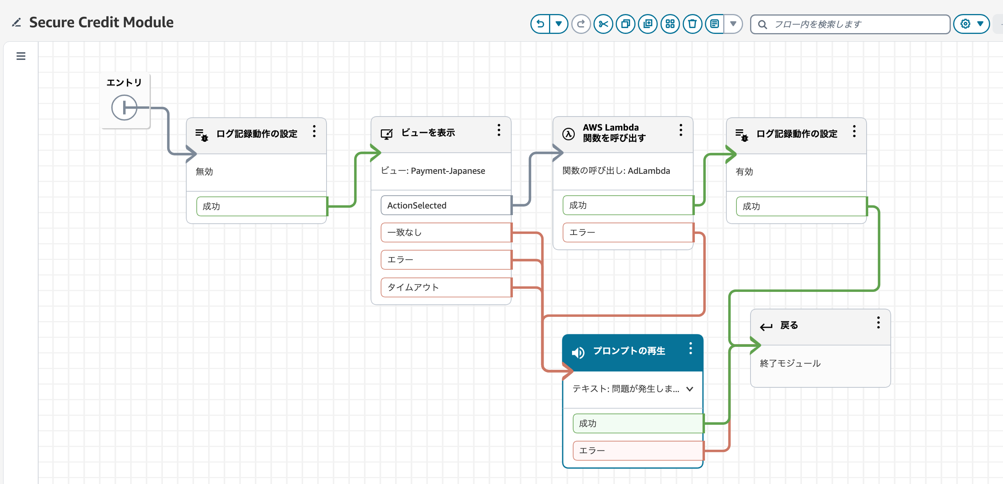Expand the プロンプトの再生 text chevron
This screenshot has height=484, width=1003.
tap(690, 389)
